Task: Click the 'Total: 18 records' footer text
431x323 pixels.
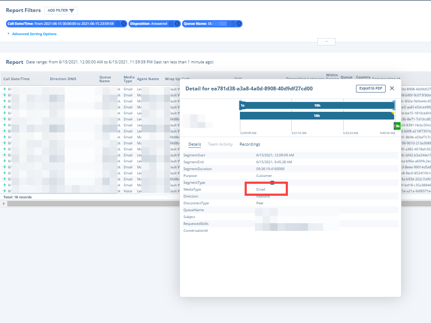Action: tap(18, 197)
